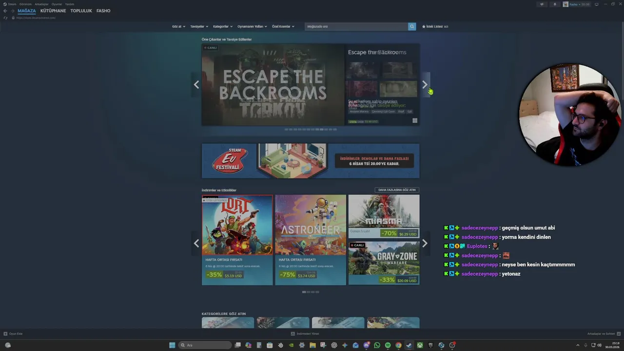624x351 pixels.
Task: Show next featured game with right arrow
Action: [x=425, y=85]
